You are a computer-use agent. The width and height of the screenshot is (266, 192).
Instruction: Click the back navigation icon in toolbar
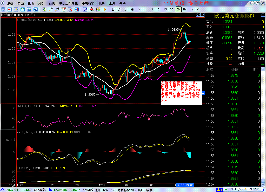point(3,10)
